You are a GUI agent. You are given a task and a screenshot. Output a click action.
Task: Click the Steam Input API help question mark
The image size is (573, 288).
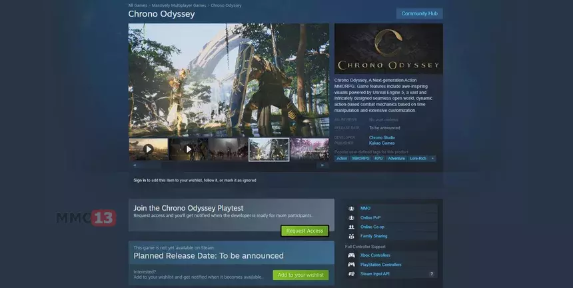(432, 274)
